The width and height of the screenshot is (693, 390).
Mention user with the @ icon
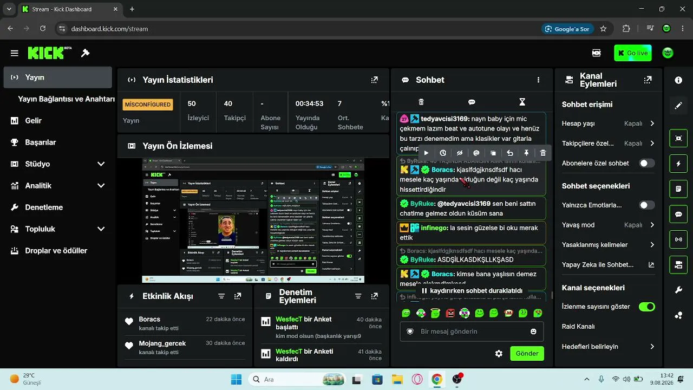[476, 153]
